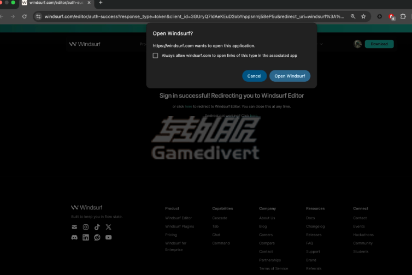The image size is (412, 275).
Task: Click the first 'here' link to redirect to Windsurf Editor
Action: 189,106
